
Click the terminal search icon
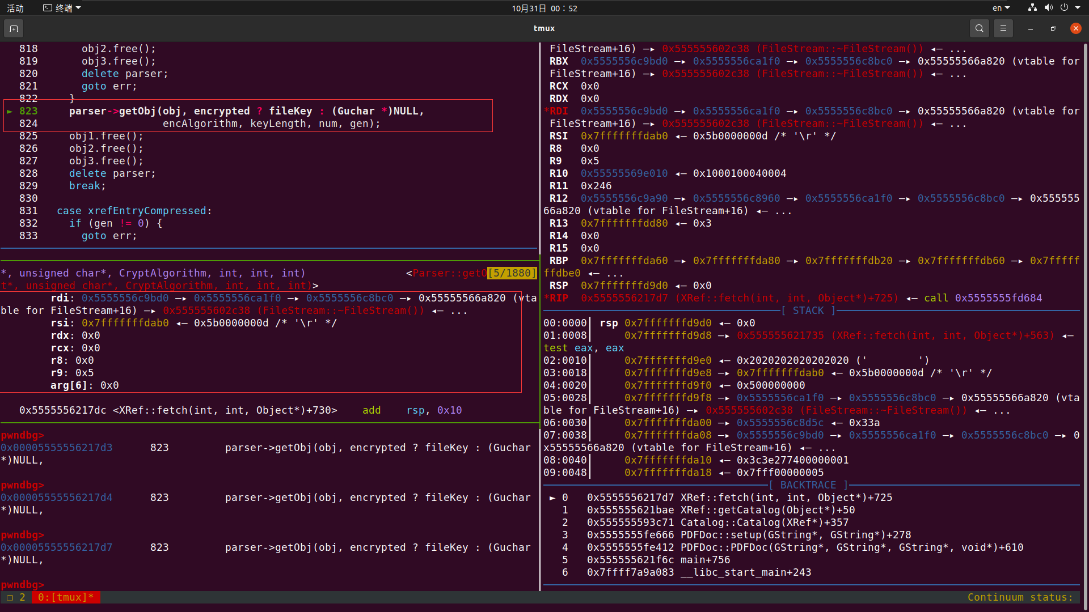(979, 28)
